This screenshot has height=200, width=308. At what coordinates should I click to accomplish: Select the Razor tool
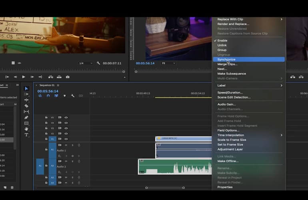(26, 106)
